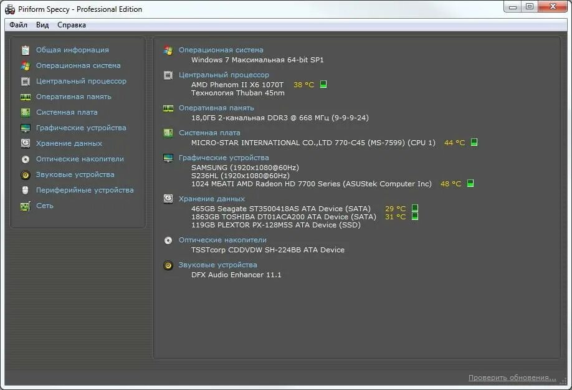Click the clipboard icon beside Общая информация

click(25, 50)
